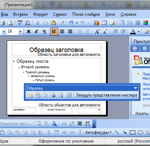Select the Line drawing tool
The height and width of the screenshot is (146, 150).
(117, 132)
